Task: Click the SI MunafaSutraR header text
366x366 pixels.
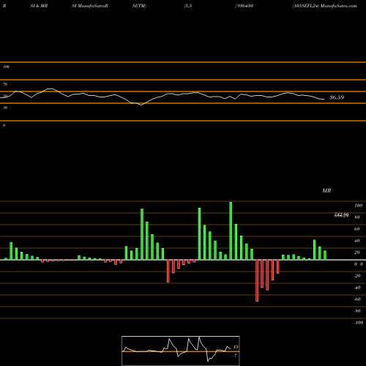Action: (90, 6)
